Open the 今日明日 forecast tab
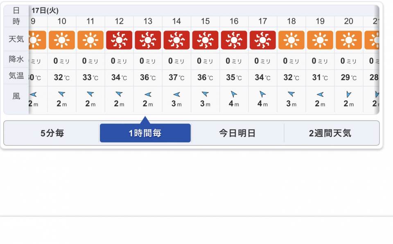This screenshot has width=393, height=244. [x=237, y=133]
